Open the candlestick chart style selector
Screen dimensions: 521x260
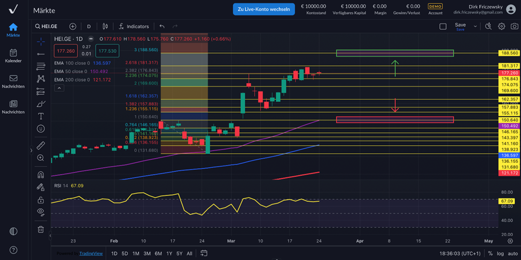tap(105, 26)
